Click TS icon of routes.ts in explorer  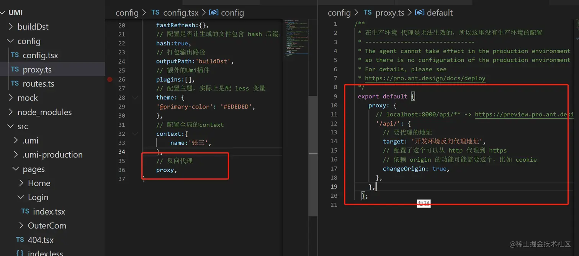pos(15,83)
